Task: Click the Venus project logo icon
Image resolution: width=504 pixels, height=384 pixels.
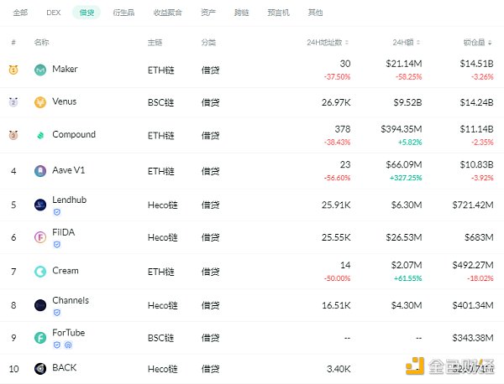Action: 40,103
